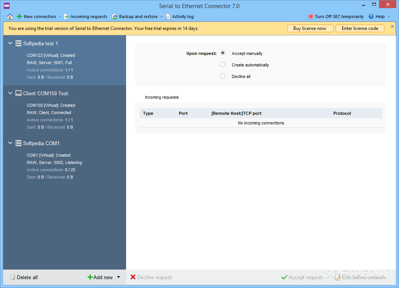Click the Delete all button label
Image resolution: width=399 pixels, height=288 pixels.
27,277
